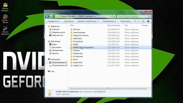Image resolution: width=183 pixels, height=103 pixels.
Task: Select Библиотеки in navigation pane
Action: (x=55, y=41)
